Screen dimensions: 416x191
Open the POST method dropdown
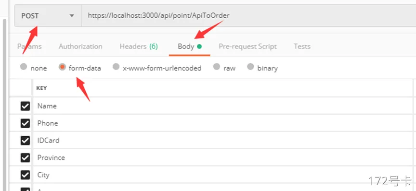[48, 16]
